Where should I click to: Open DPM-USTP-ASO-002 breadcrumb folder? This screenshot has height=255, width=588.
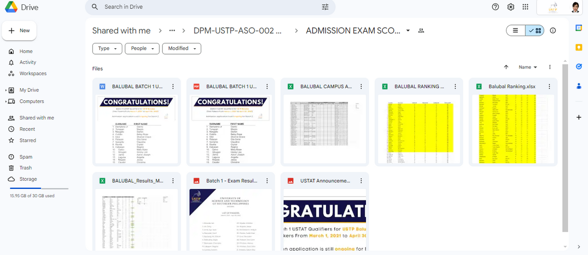(237, 30)
